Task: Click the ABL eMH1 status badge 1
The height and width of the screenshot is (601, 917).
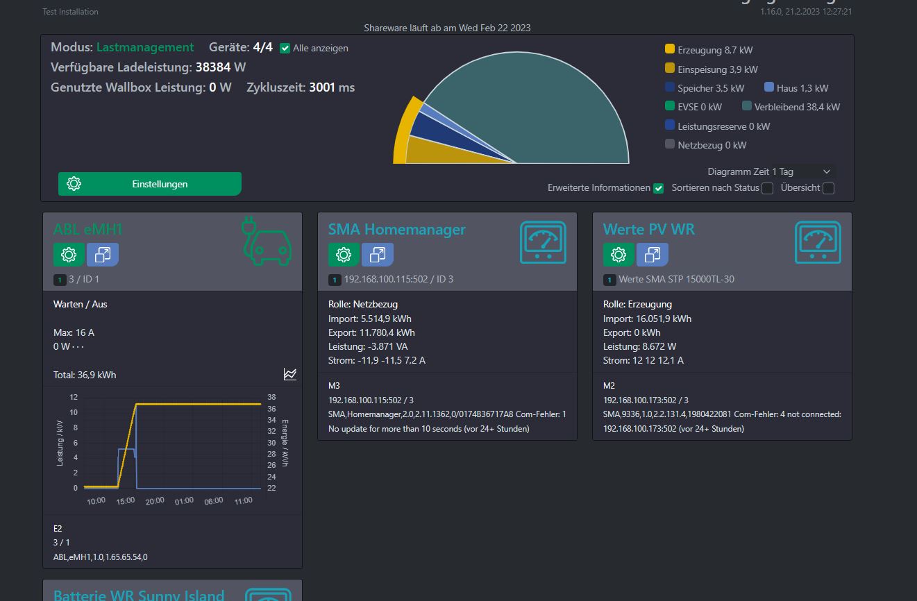Action: 60,280
